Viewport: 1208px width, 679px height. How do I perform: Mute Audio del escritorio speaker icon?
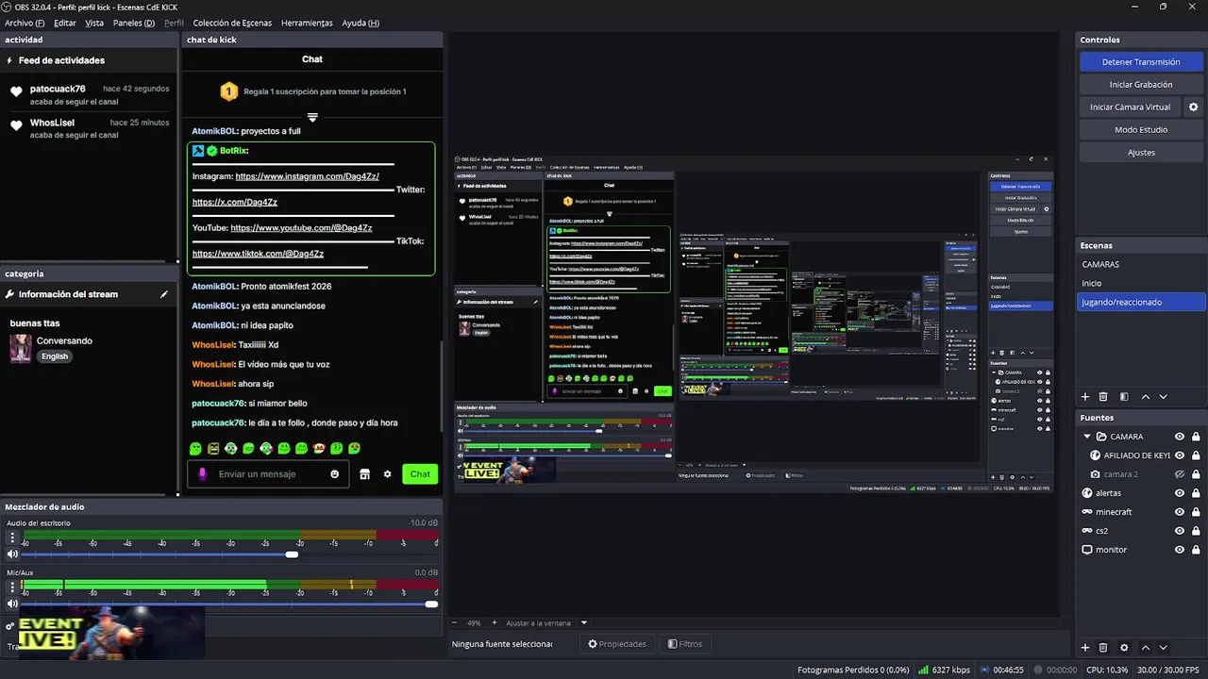12,554
